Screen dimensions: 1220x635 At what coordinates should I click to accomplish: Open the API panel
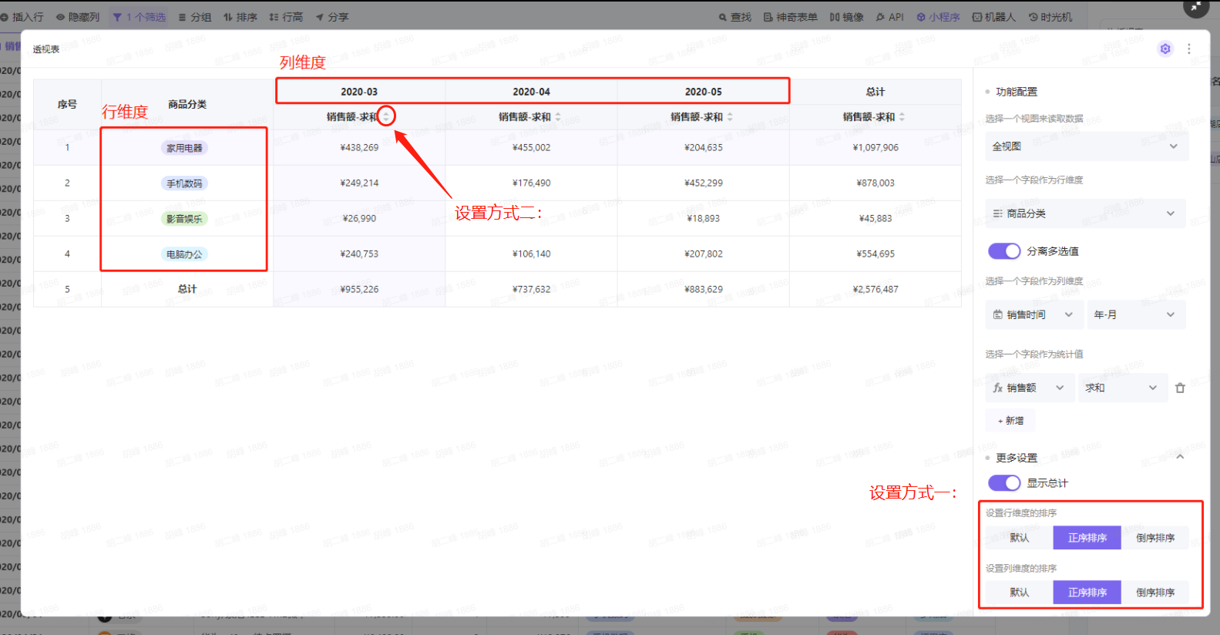pyautogui.click(x=890, y=17)
